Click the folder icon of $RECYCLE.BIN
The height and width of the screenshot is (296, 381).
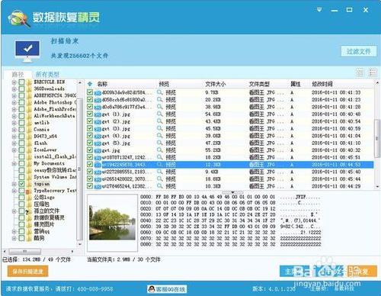click(29, 82)
